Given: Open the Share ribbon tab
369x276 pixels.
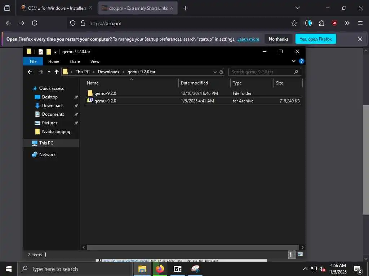Looking at the screenshot, I should [75, 61].
